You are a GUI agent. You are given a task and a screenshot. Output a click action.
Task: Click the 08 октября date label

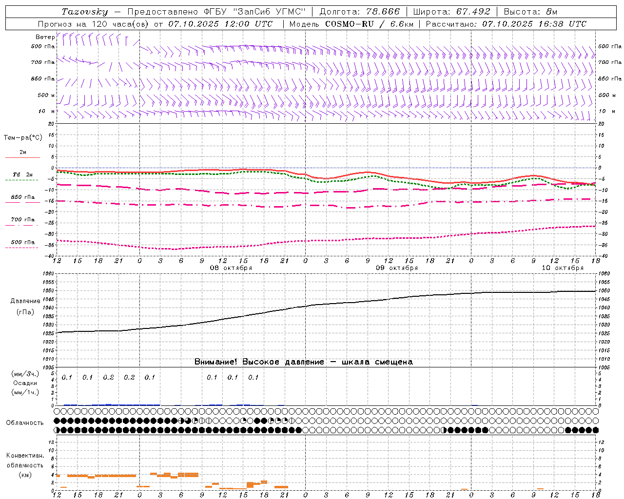click(x=231, y=268)
